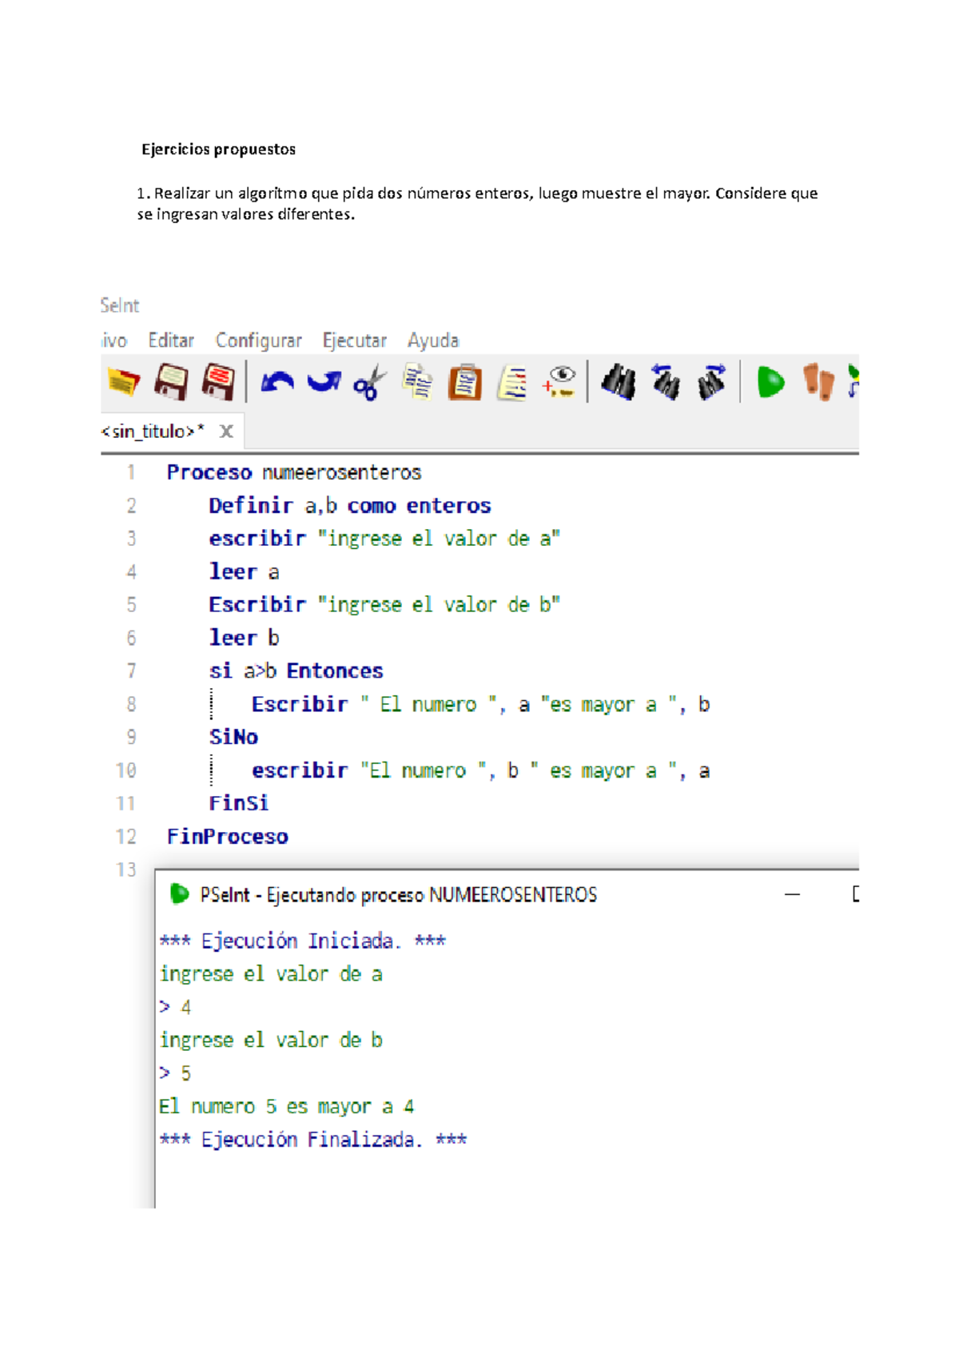This screenshot has width=959, height=1357.
Task: Click the indent-correct notepad icon
Action: (x=512, y=383)
